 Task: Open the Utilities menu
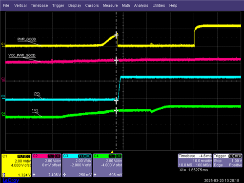[x=159, y=5]
